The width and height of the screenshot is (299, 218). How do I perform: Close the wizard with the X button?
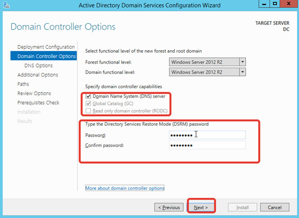289,5
